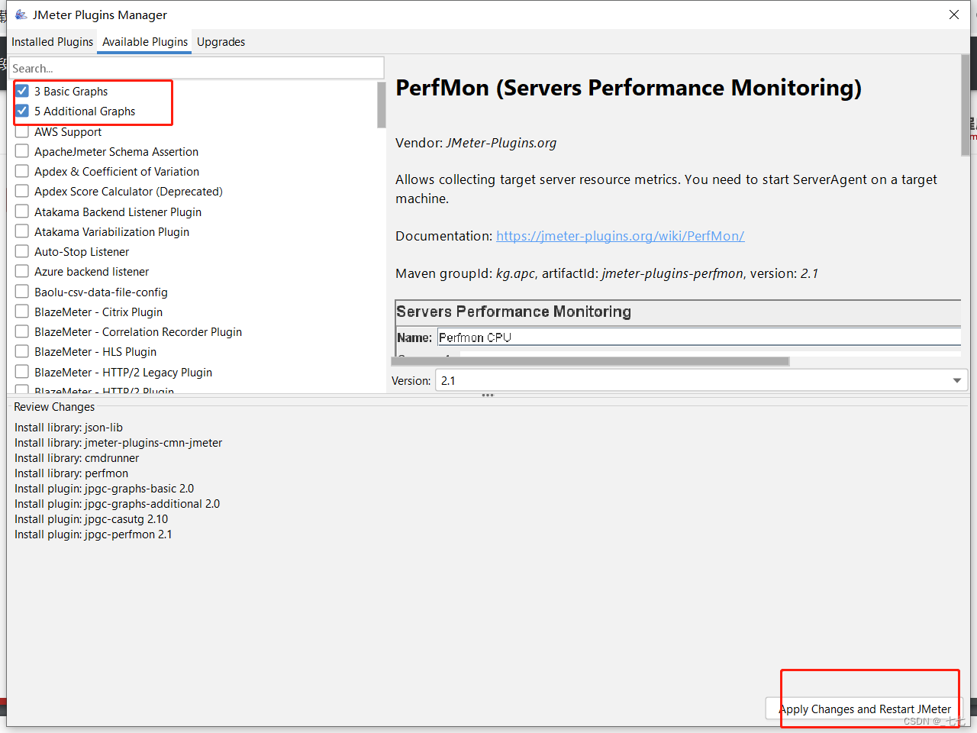
Task: Click the plugin list vertical scrollbar thumb
Action: [382, 105]
